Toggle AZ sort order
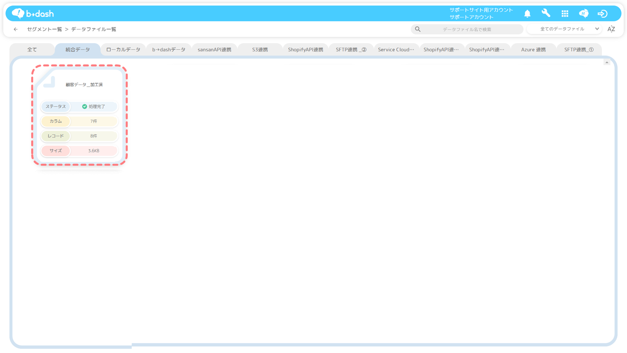Viewport: 627px width, 353px height. [611, 29]
